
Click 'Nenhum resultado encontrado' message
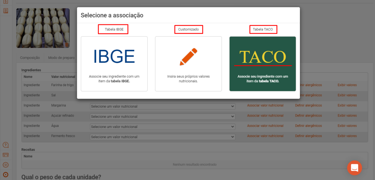pyautogui.click(x=195, y=165)
